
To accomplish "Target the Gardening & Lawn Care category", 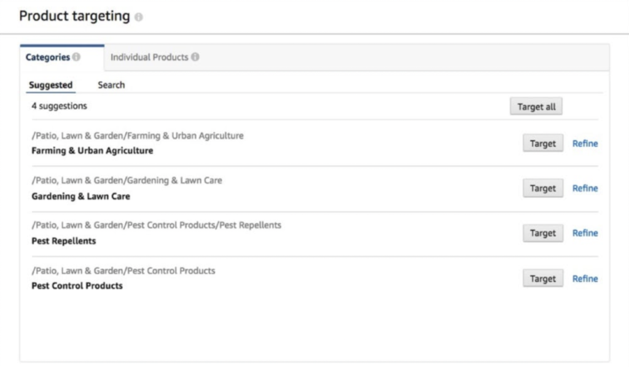I will 542,188.
